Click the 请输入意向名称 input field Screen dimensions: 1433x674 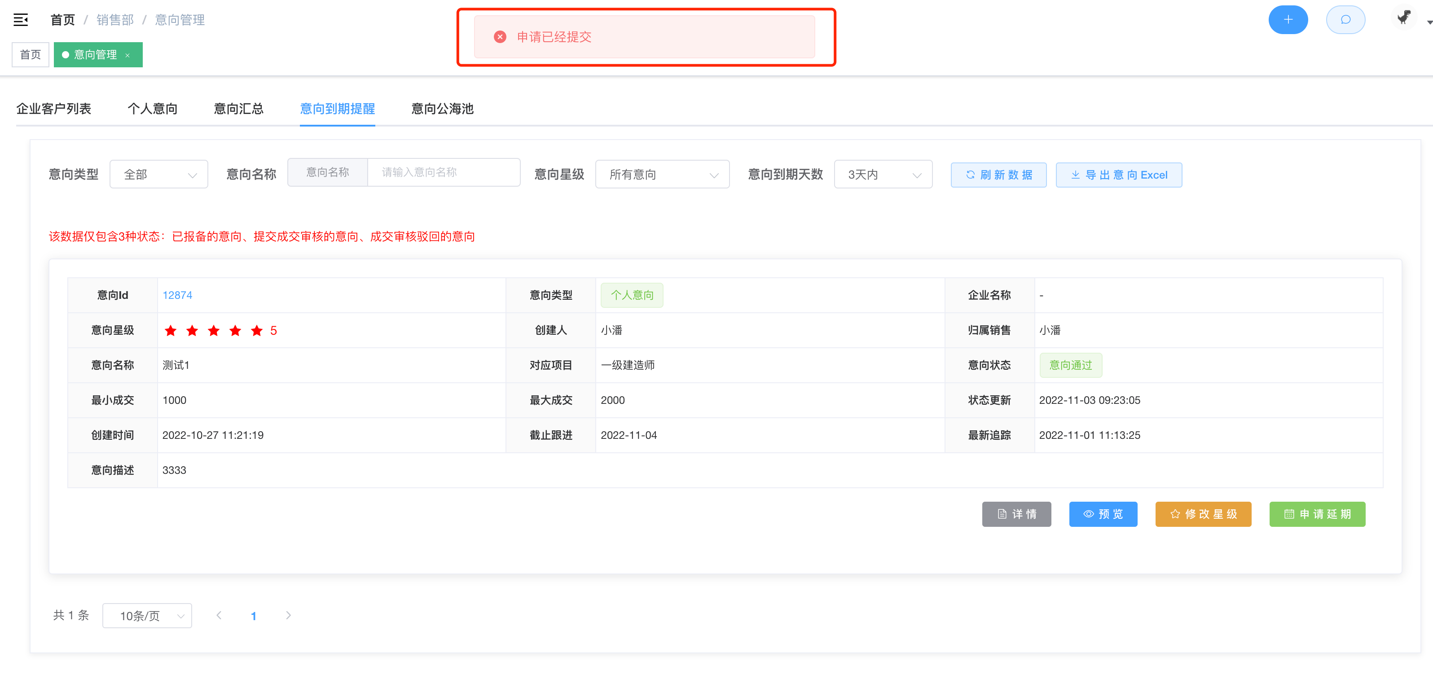pyautogui.click(x=443, y=172)
